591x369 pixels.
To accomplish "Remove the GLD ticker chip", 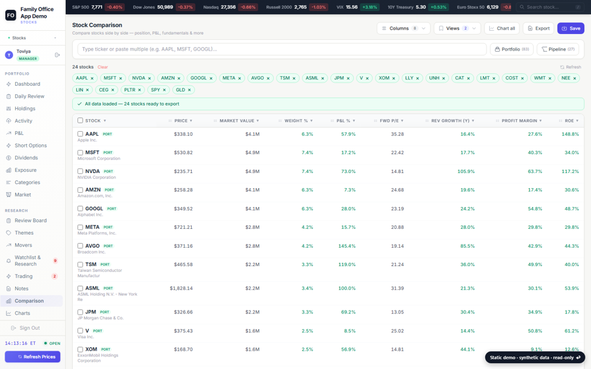I will 189,90.
